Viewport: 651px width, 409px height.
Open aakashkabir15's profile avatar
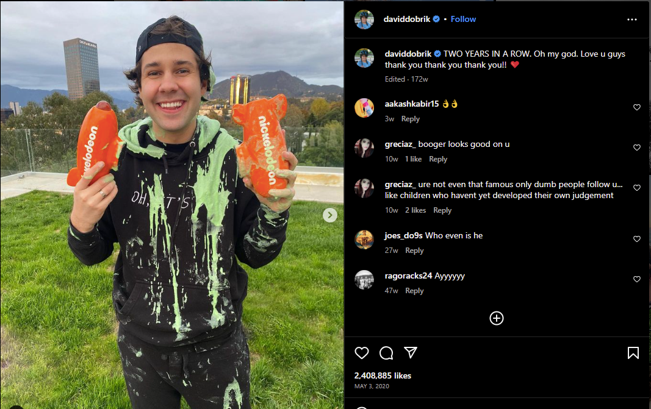click(364, 108)
